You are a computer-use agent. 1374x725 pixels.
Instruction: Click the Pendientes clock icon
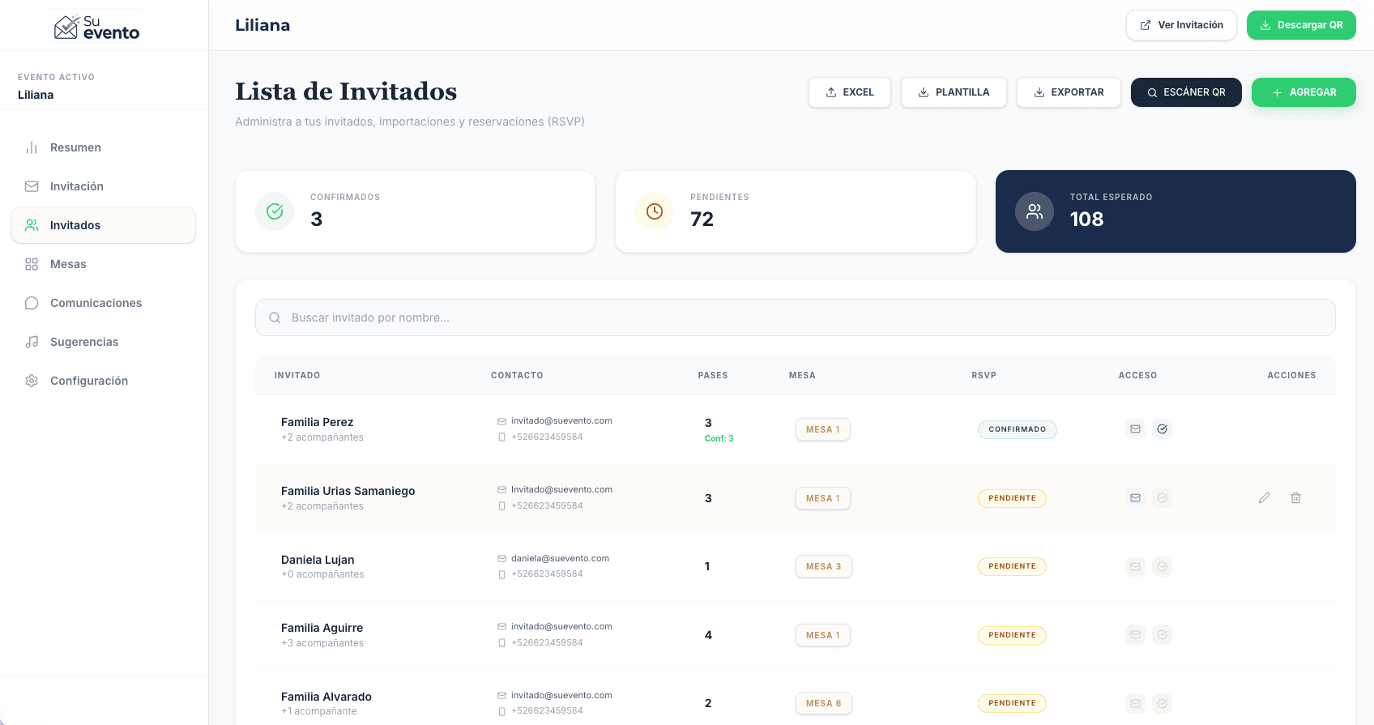[655, 211]
